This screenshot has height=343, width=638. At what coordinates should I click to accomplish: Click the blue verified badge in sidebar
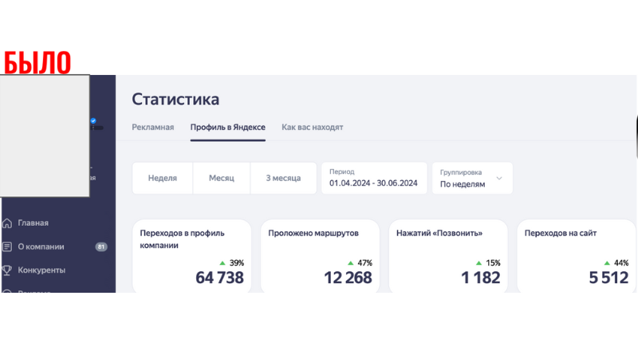click(93, 120)
